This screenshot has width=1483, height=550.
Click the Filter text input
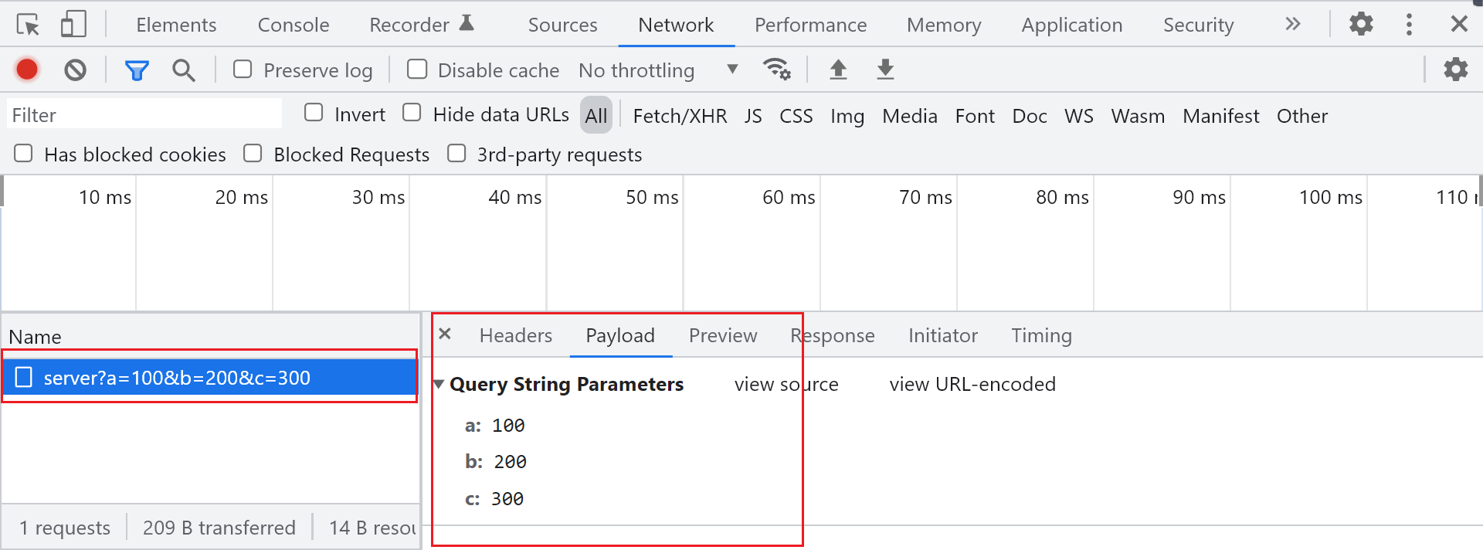[x=144, y=115]
